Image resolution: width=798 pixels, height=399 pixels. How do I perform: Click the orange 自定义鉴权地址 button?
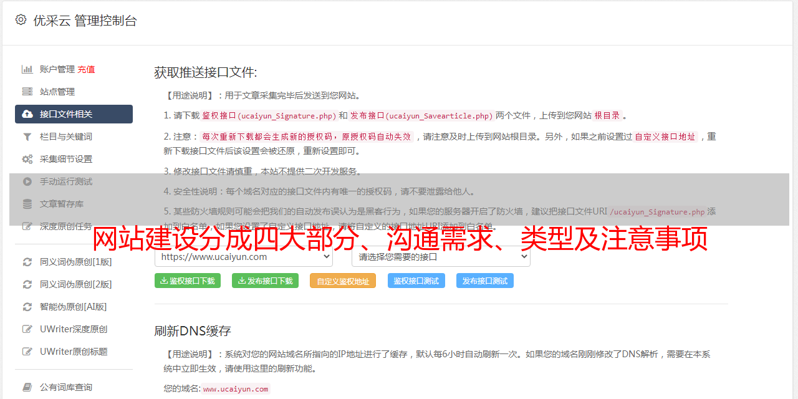(343, 281)
